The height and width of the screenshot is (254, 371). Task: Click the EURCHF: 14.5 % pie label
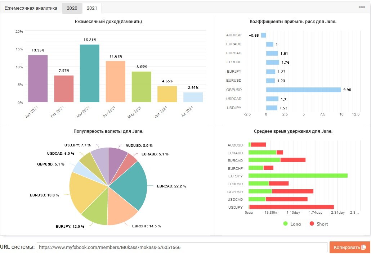click(x=147, y=226)
